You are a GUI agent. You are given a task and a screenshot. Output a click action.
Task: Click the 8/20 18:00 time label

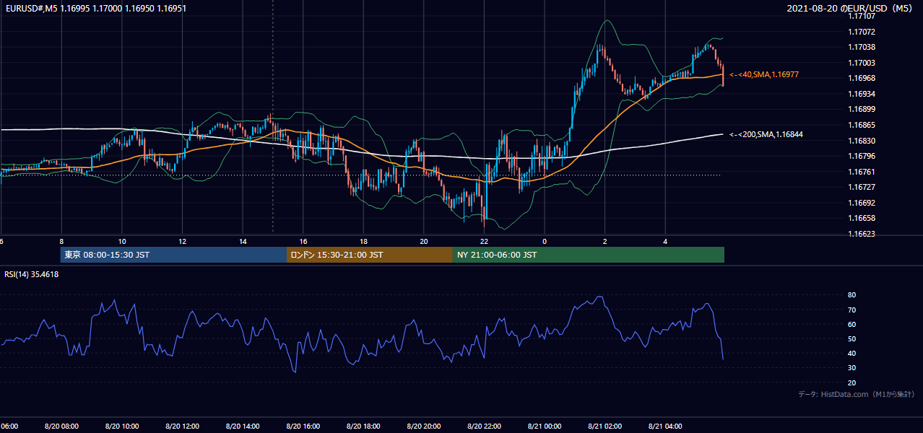[363, 427]
